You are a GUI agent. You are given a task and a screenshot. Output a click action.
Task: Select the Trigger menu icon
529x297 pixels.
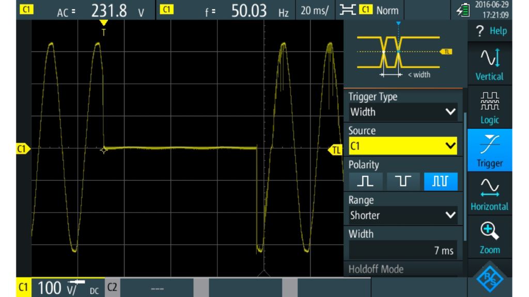click(x=489, y=150)
